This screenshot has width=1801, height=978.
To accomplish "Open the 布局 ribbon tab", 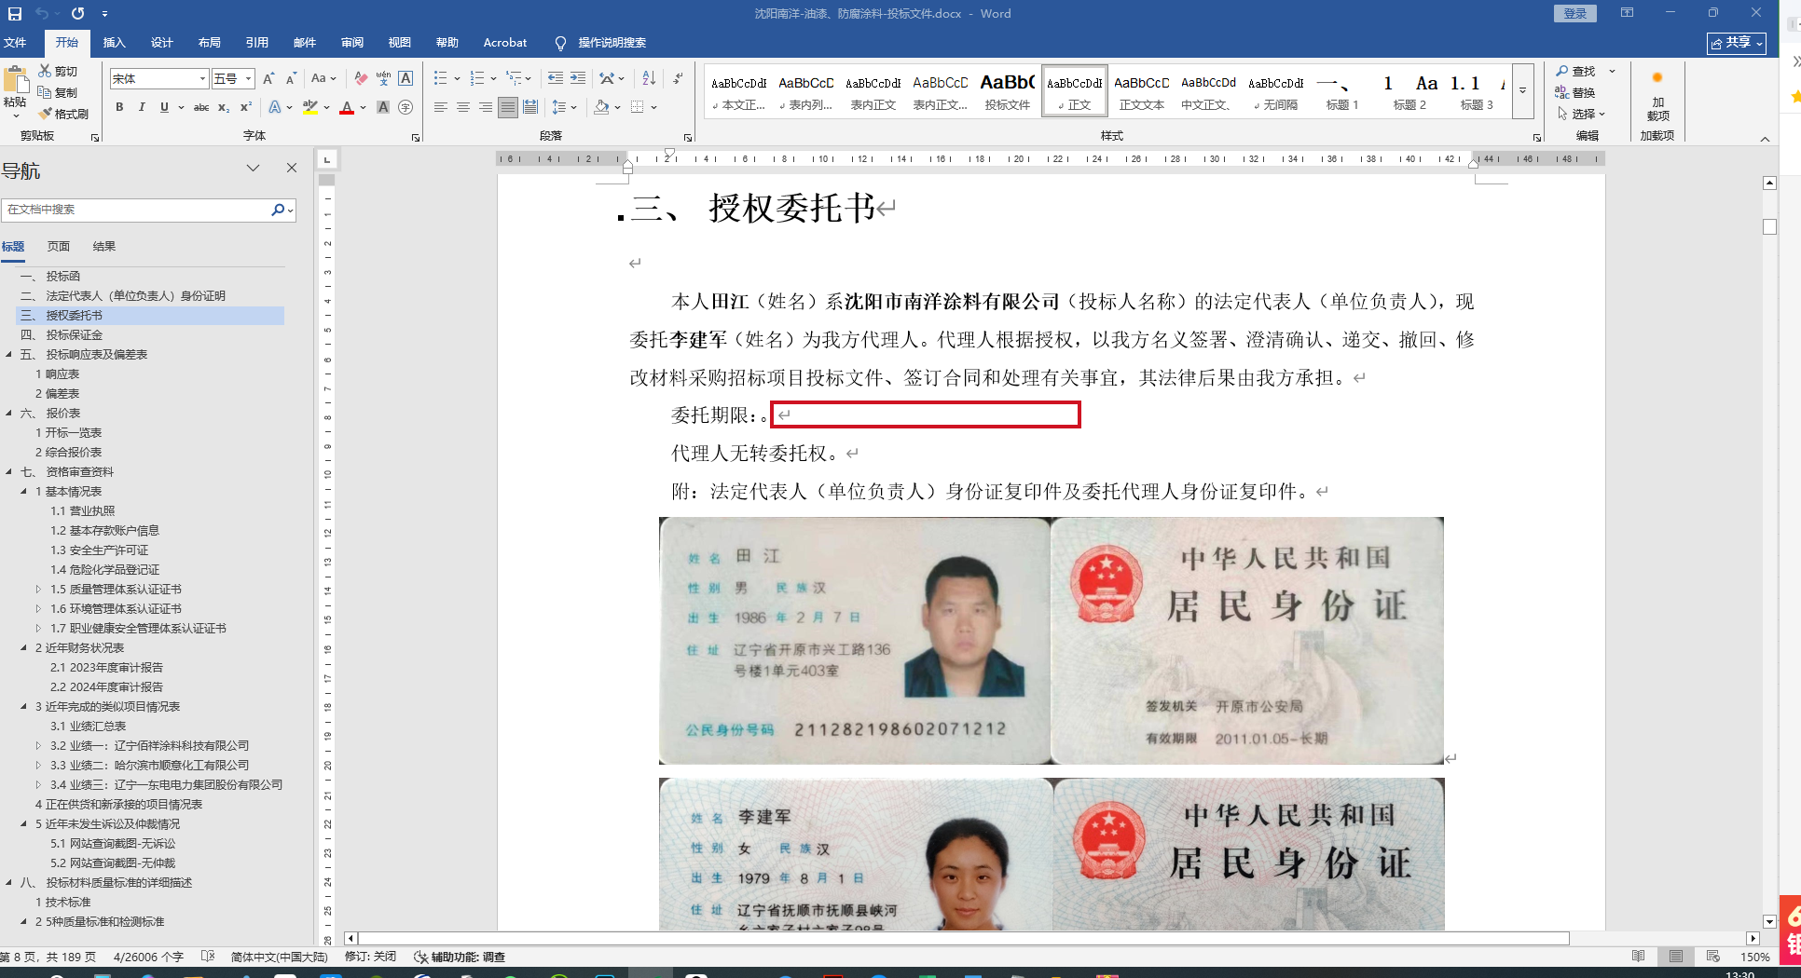I will [x=209, y=43].
